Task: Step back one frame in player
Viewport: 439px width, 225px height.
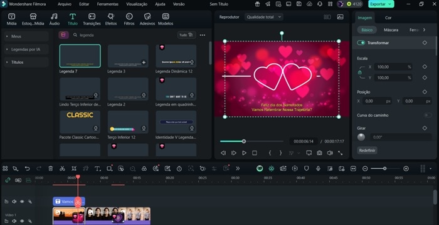Action: tap(223, 152)
